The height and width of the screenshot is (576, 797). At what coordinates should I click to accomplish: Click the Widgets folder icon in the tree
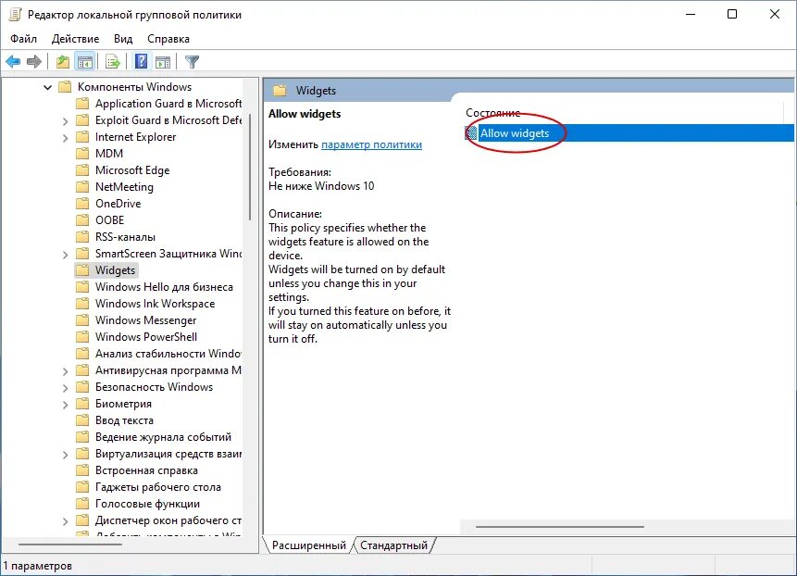tap(82, 270)
